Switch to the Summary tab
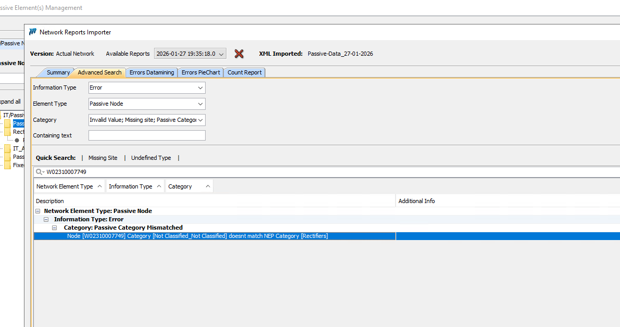 point(58,72)
